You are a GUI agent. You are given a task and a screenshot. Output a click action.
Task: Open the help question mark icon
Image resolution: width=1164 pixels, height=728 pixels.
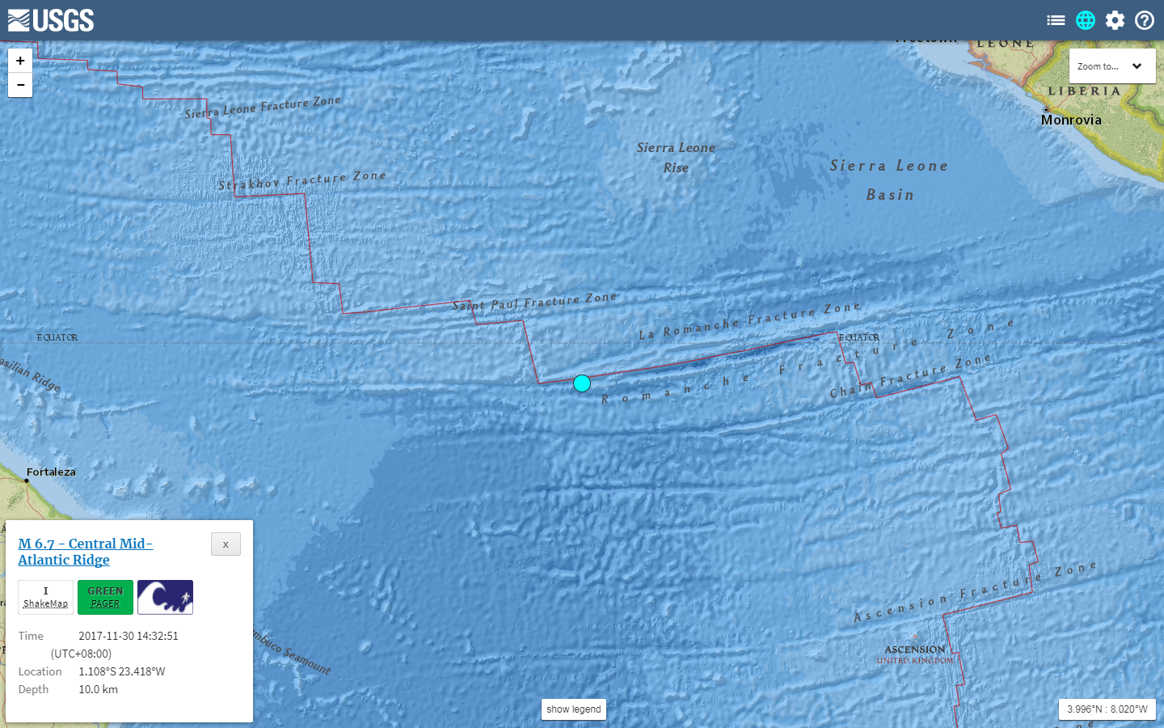tap(1145, 20)
